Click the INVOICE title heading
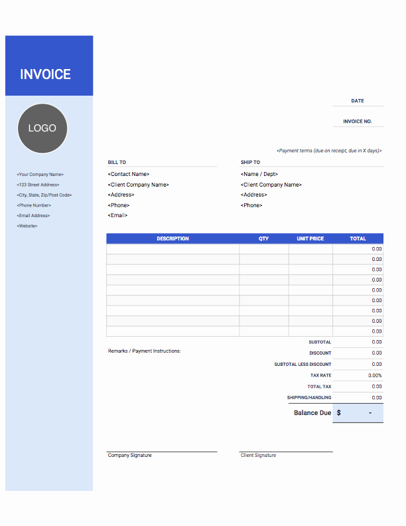The width and height of the screenshot is (406, 526). click(45, 74)
